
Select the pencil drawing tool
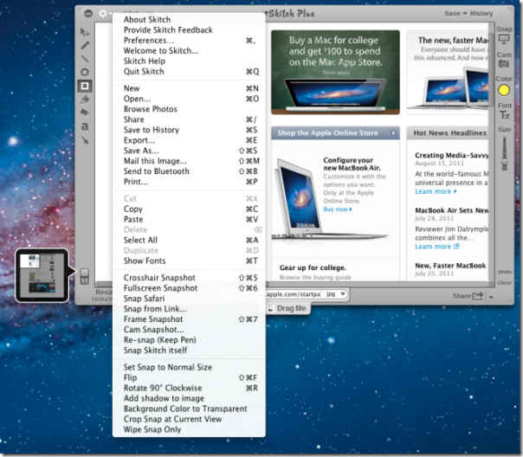(85, 45)
